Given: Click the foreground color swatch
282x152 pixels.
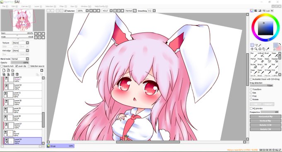Looking at the screenshot, I should [275, 45].
